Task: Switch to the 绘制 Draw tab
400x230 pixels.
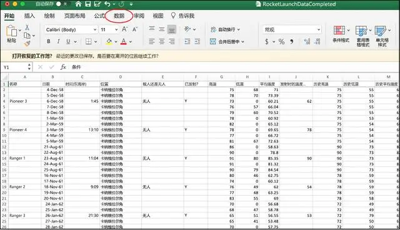Action: 49,16
